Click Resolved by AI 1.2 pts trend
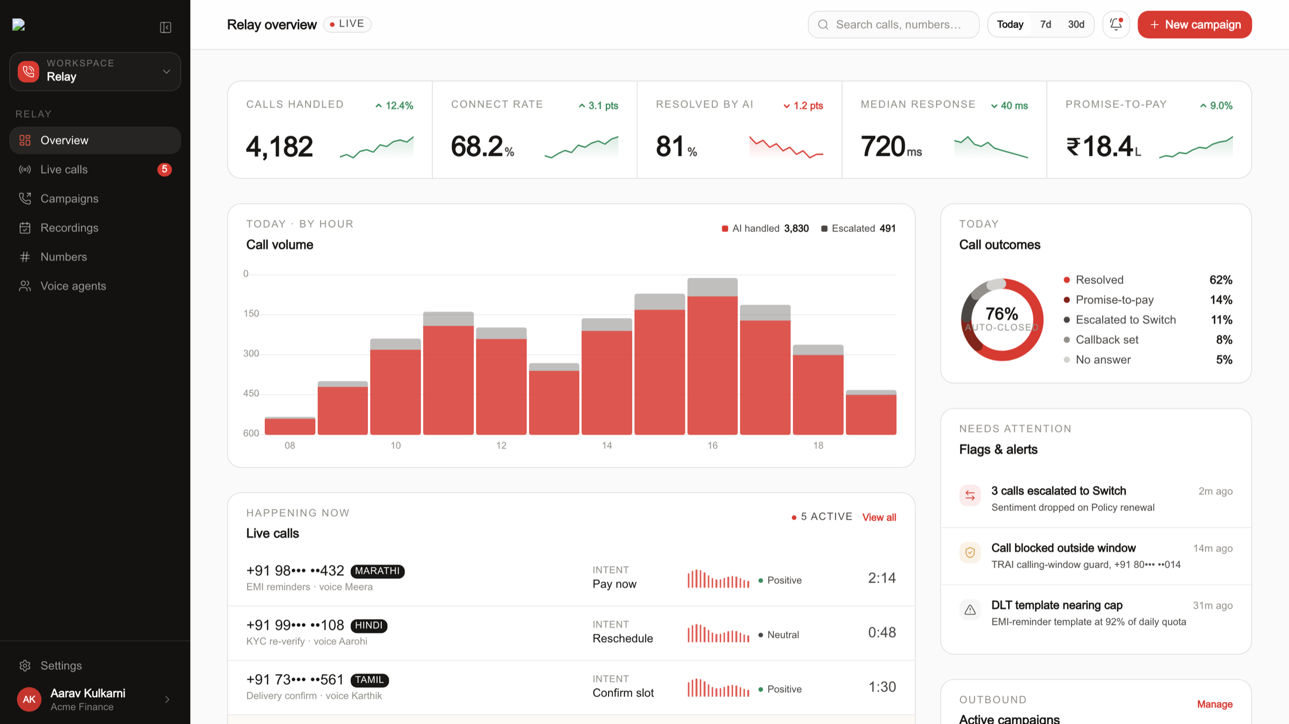Viewport: 1289px width, 724px height. tap(803, 106)
